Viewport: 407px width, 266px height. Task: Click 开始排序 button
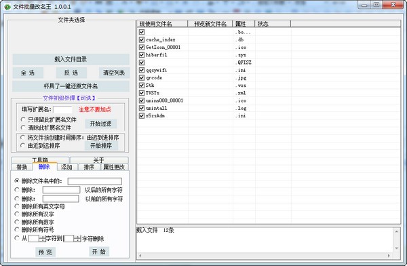point(101,146)
